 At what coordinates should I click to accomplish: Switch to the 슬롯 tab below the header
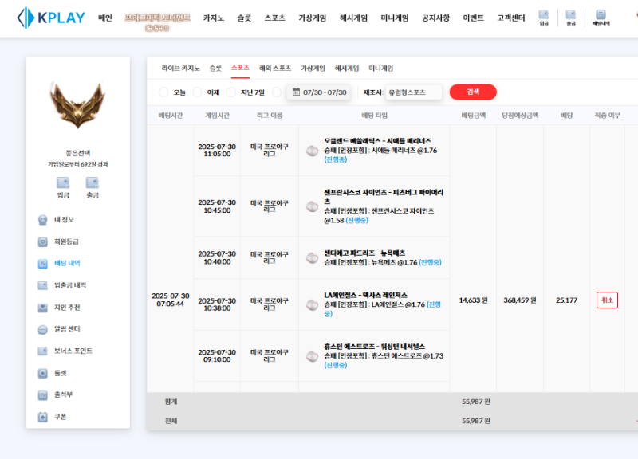[x=215, y=69]
